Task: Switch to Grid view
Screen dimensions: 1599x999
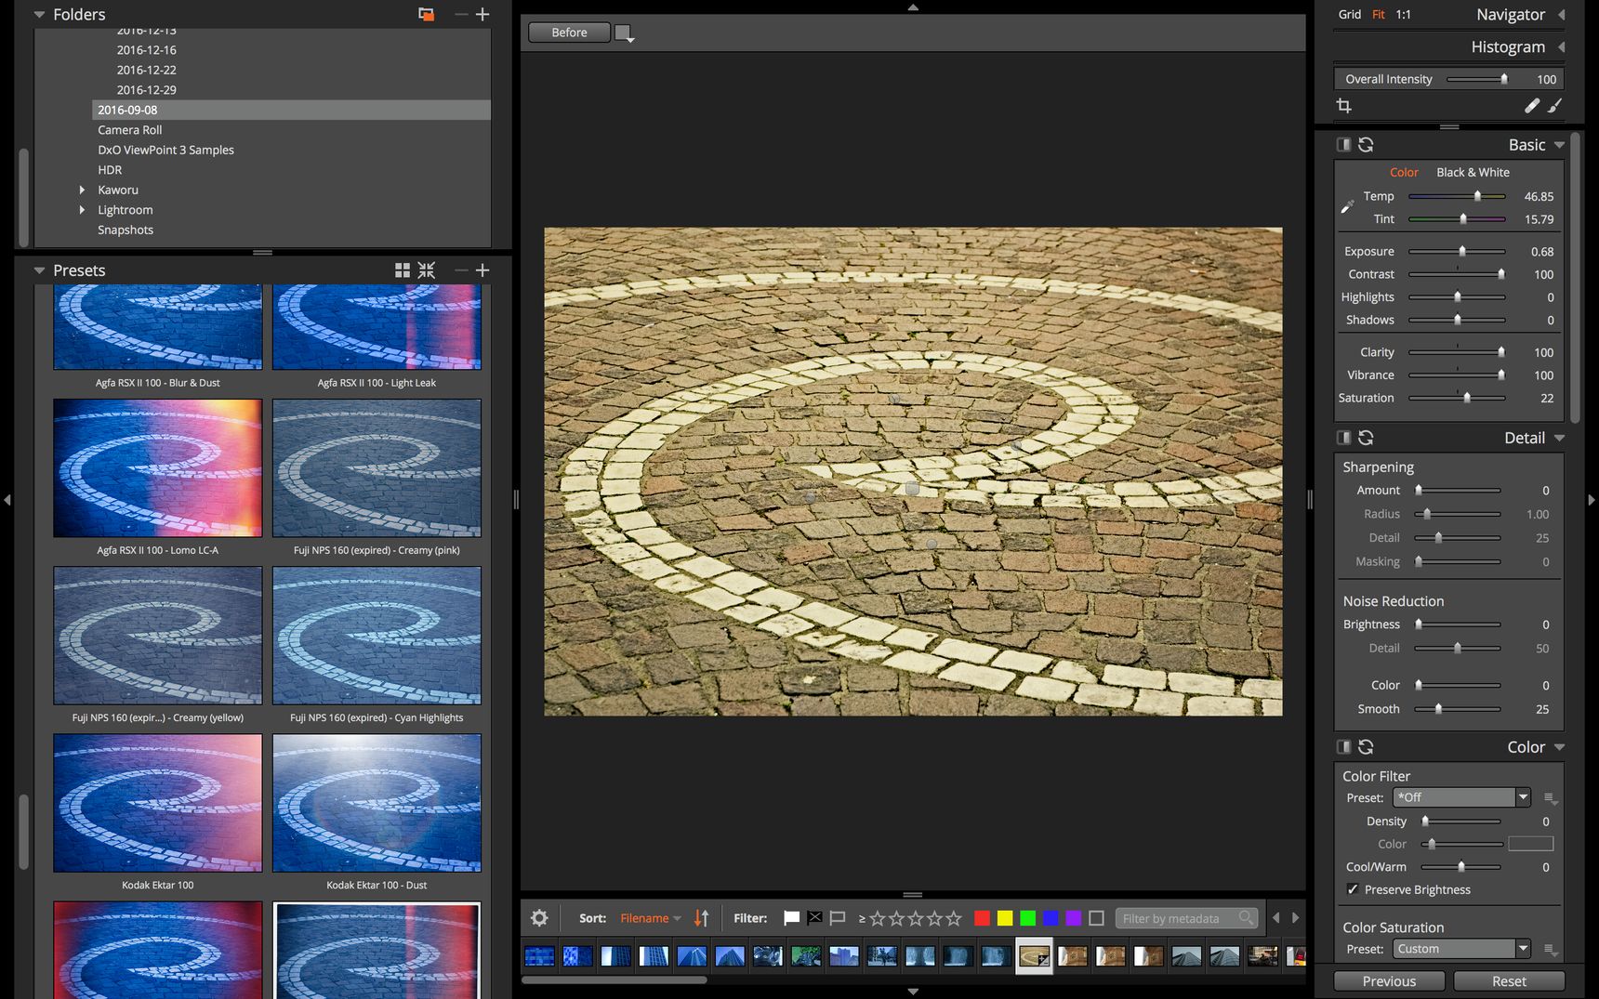Action: (x=1350, y=14)
